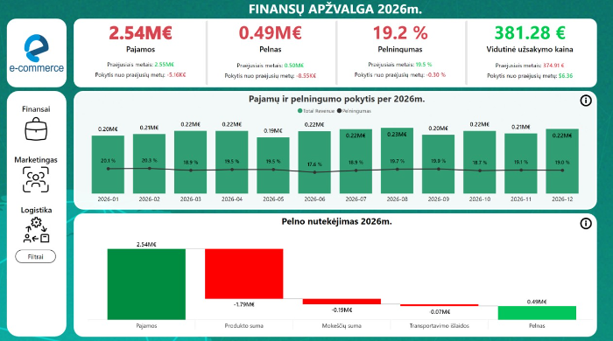Select the Marketingas navigation label
The width and height of the screenshot is (613, 341).
point(36,160)
